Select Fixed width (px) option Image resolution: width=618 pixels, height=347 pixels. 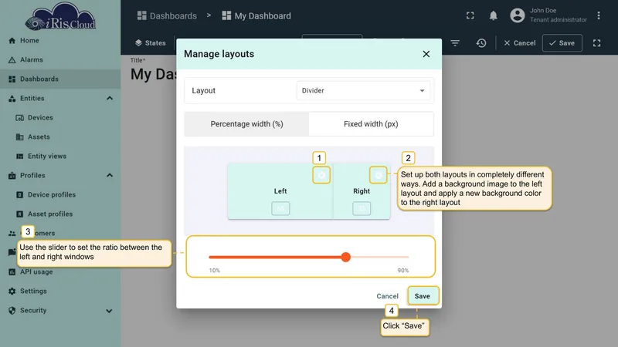(371, 124)
